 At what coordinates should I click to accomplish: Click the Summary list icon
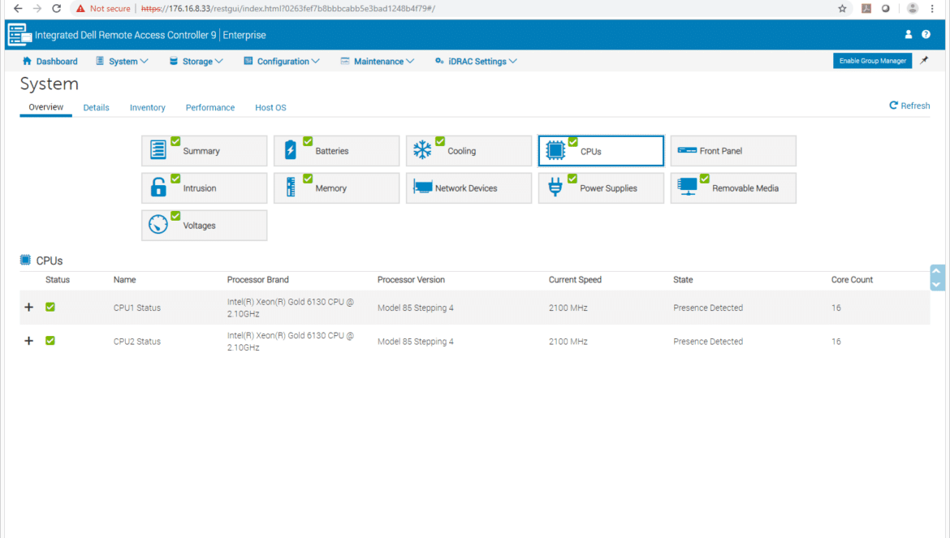(158, 149)
